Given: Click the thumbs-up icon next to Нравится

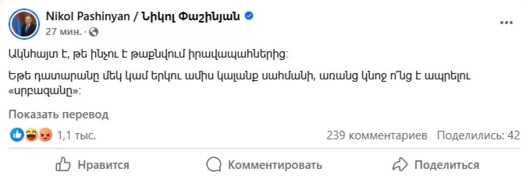Looking at the screenshot, I should coord(62,165).
